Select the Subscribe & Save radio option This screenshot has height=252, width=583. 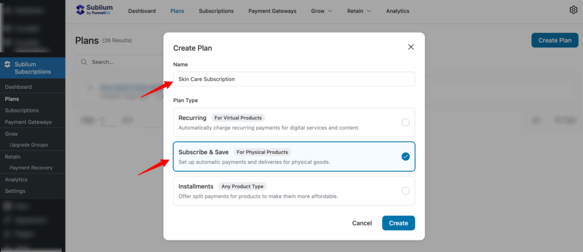405,156
